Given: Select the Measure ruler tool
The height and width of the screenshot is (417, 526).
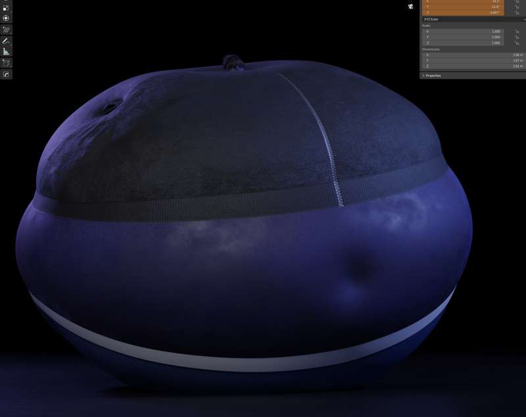Looking at the screenshot, I should (6, 52).
